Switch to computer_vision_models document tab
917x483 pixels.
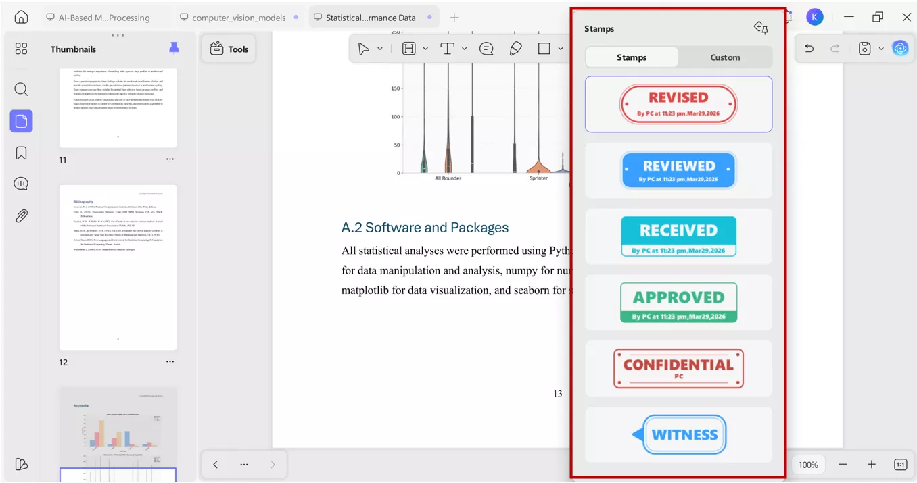[239, 18]
